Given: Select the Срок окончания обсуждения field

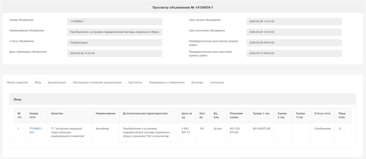Looking at the screenshot, I should (x=294, y=32).
